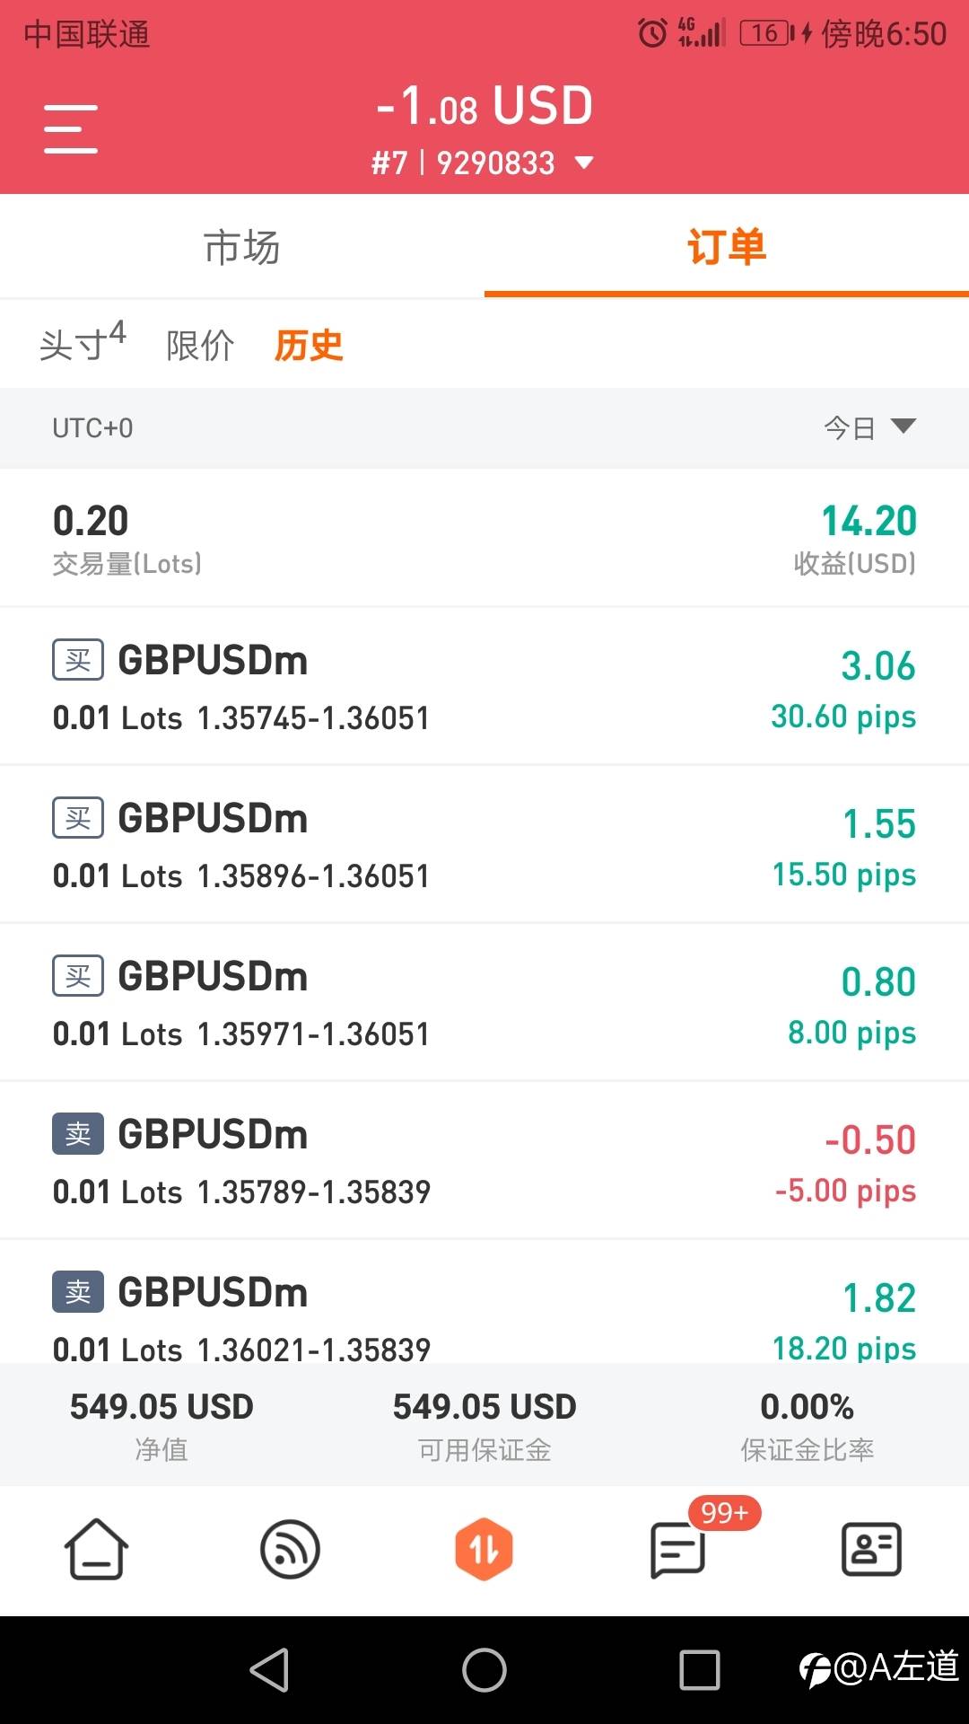
Task: Tap Android home circle button
Action: [484, 1670]
